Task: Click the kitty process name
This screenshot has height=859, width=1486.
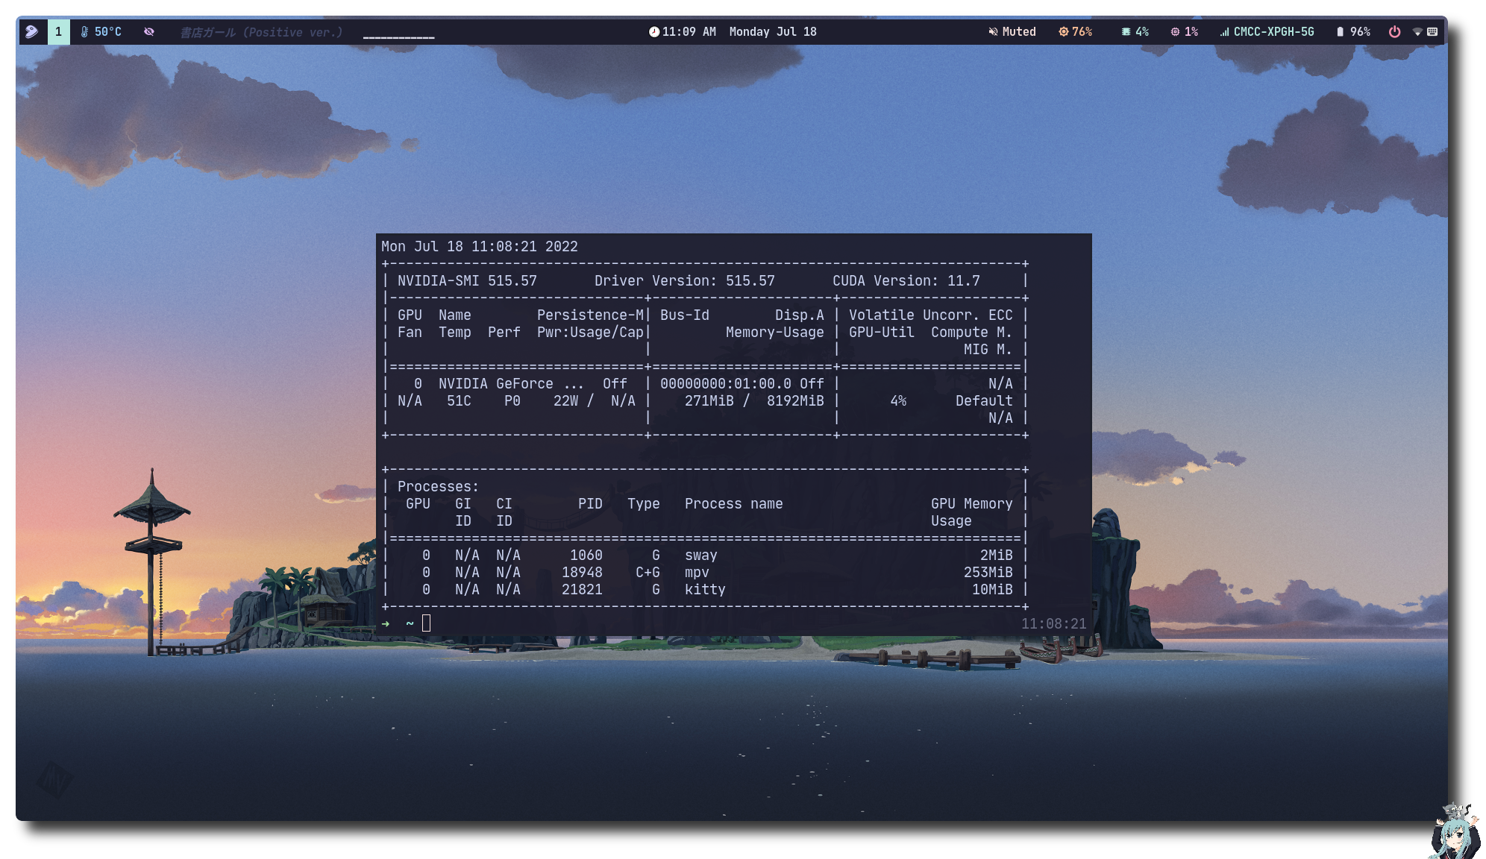Action: click(x=705, y=589)
